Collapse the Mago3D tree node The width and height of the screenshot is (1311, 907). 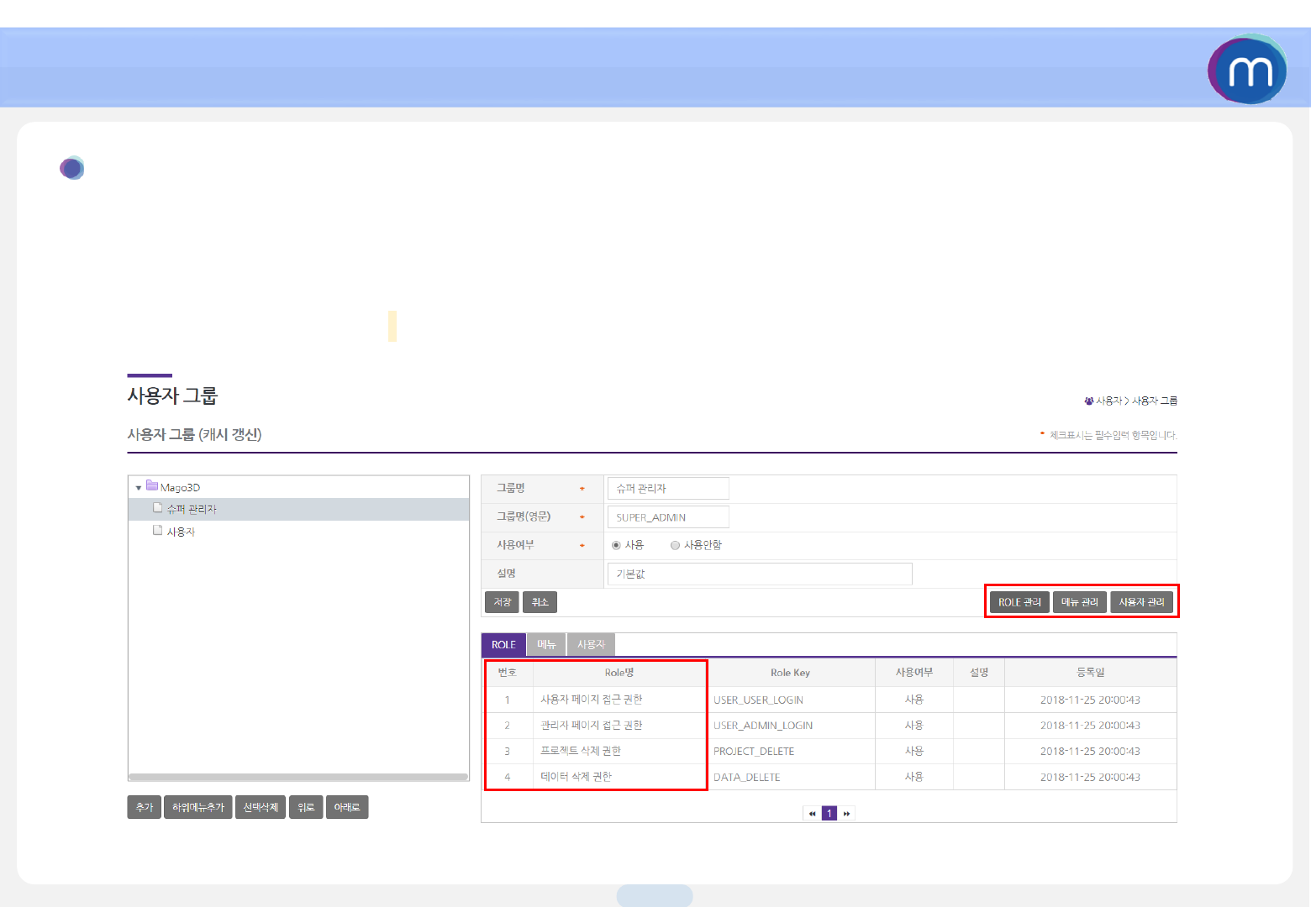tap(139, 488)
